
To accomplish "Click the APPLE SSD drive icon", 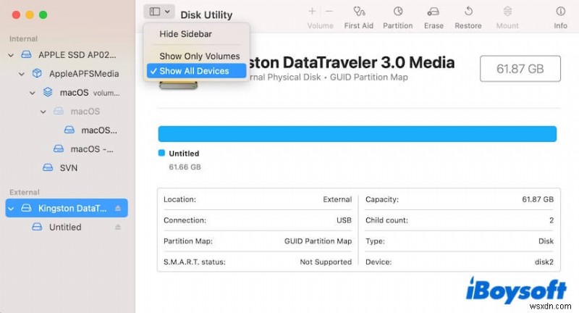I will point(26,54).
